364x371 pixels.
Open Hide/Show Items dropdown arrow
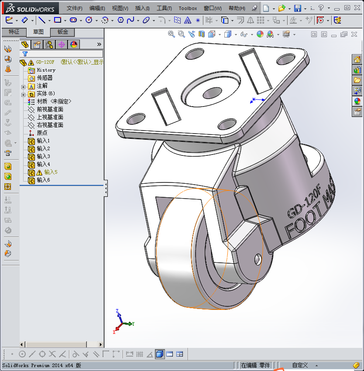pos(252,34)
